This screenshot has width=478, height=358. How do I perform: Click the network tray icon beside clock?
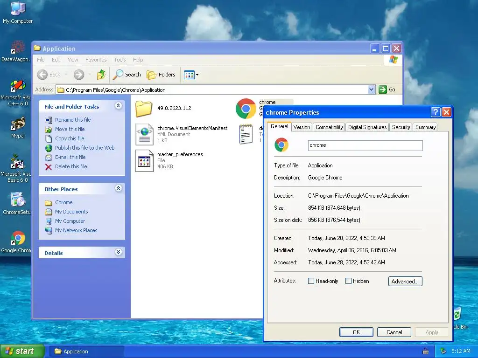[x=443, y=351]
